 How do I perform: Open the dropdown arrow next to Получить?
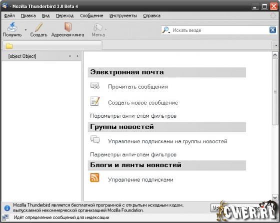pyautogui.click(x=25, y=30)
